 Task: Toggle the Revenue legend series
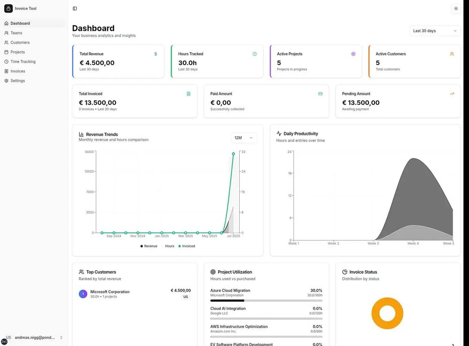point(149,246)
